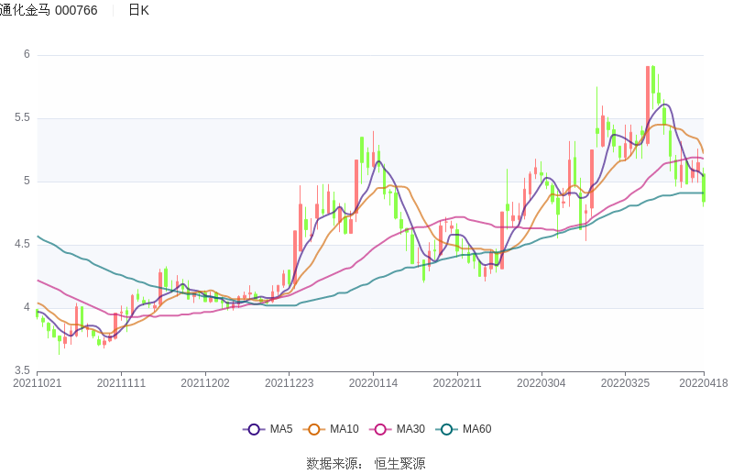Click the 5.5 price level axis label
This screenshot has height=474, width=733.
[x=22, y=117]
